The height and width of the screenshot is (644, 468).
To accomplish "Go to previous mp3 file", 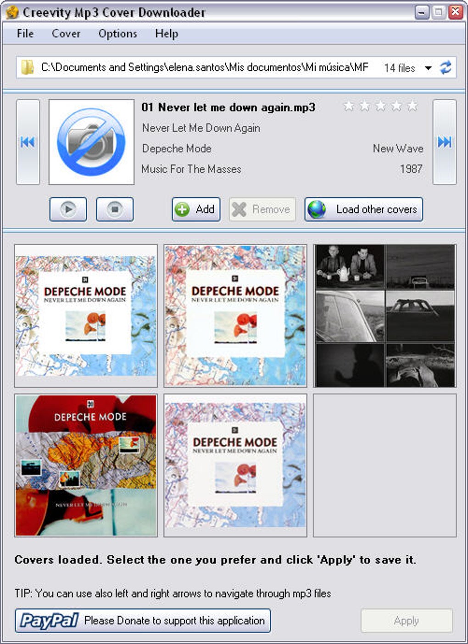I will [28, 142].
